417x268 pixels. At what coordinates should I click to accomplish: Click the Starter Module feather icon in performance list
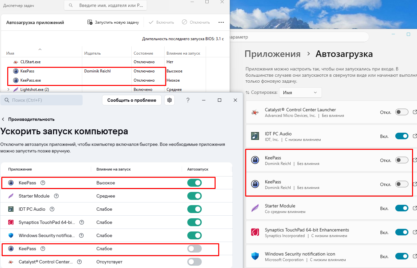point(11,196)
